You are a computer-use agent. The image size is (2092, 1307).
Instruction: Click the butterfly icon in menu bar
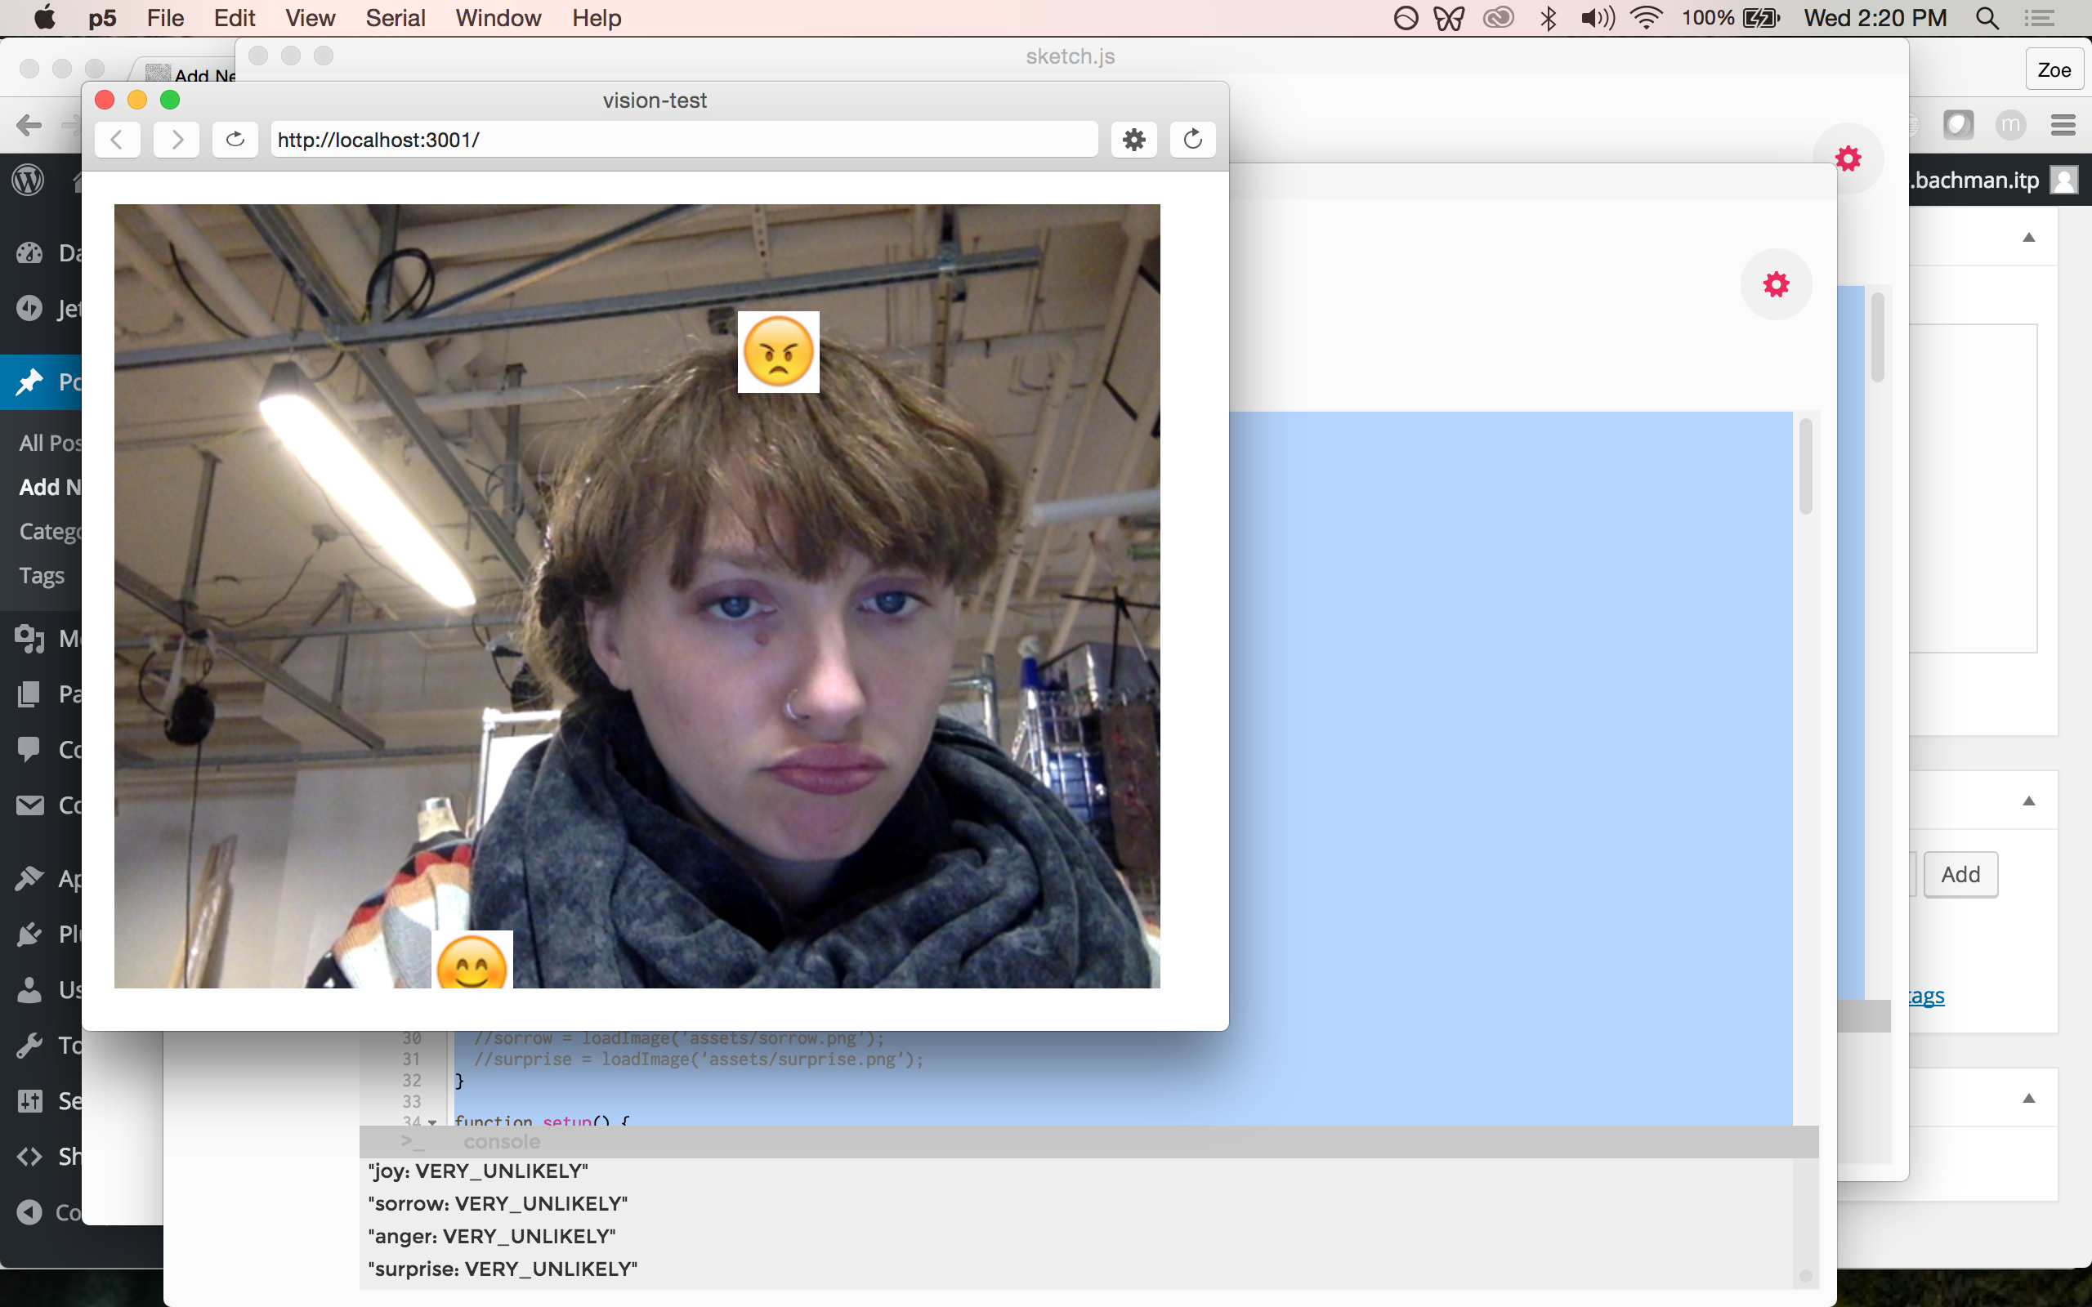coord(1449,18)
